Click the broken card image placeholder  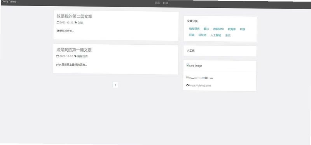click(194, 66)
